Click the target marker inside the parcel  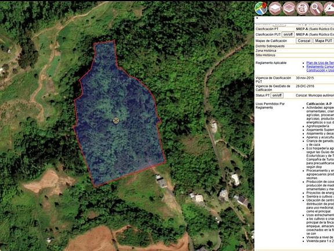[x=116, y=121]
